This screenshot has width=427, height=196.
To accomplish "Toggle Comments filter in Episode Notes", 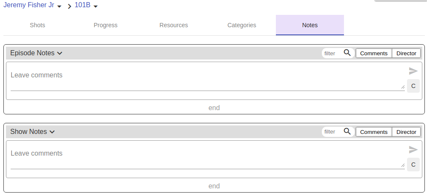I will [373, 53].
